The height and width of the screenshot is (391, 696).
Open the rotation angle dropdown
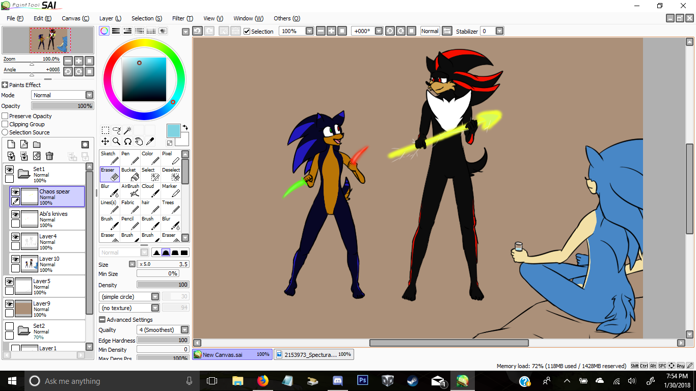[379, 31]
